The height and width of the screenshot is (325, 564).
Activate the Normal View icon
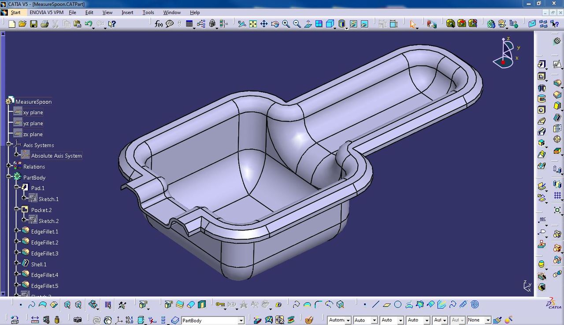[308, 24]
